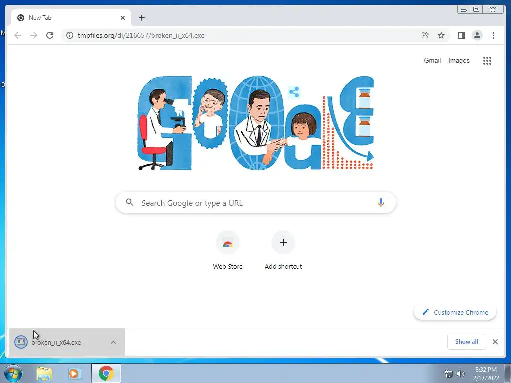Click the broken_ii_x64.exe file icon

click(21, 342)
